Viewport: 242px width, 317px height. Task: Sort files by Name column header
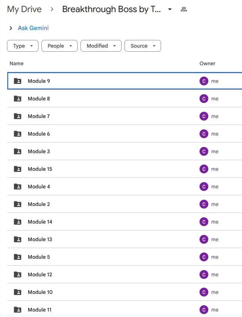click(16, 63)
